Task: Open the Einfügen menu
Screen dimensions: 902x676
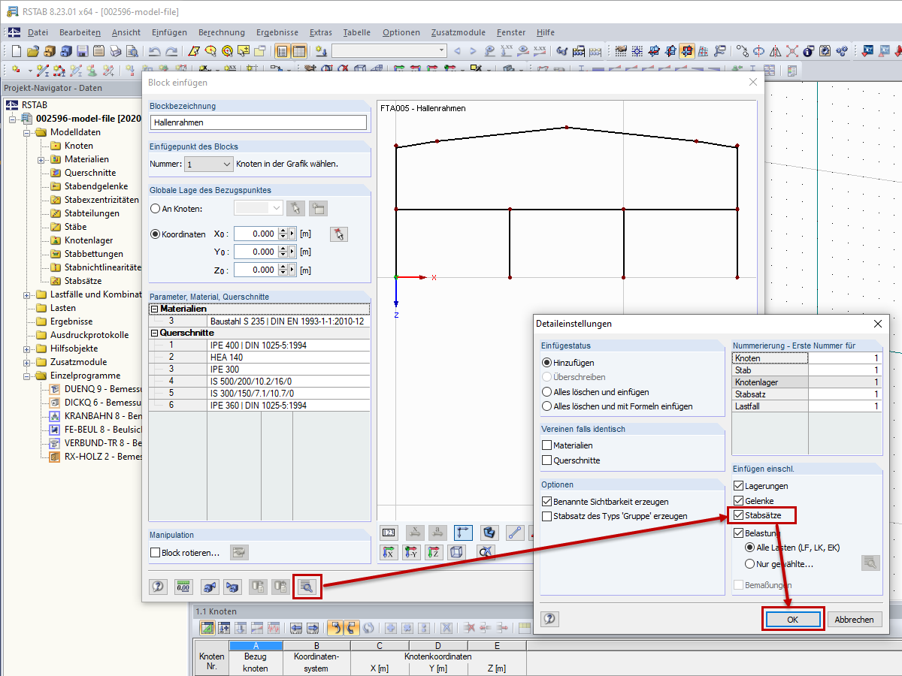Action: coord(169,32)
